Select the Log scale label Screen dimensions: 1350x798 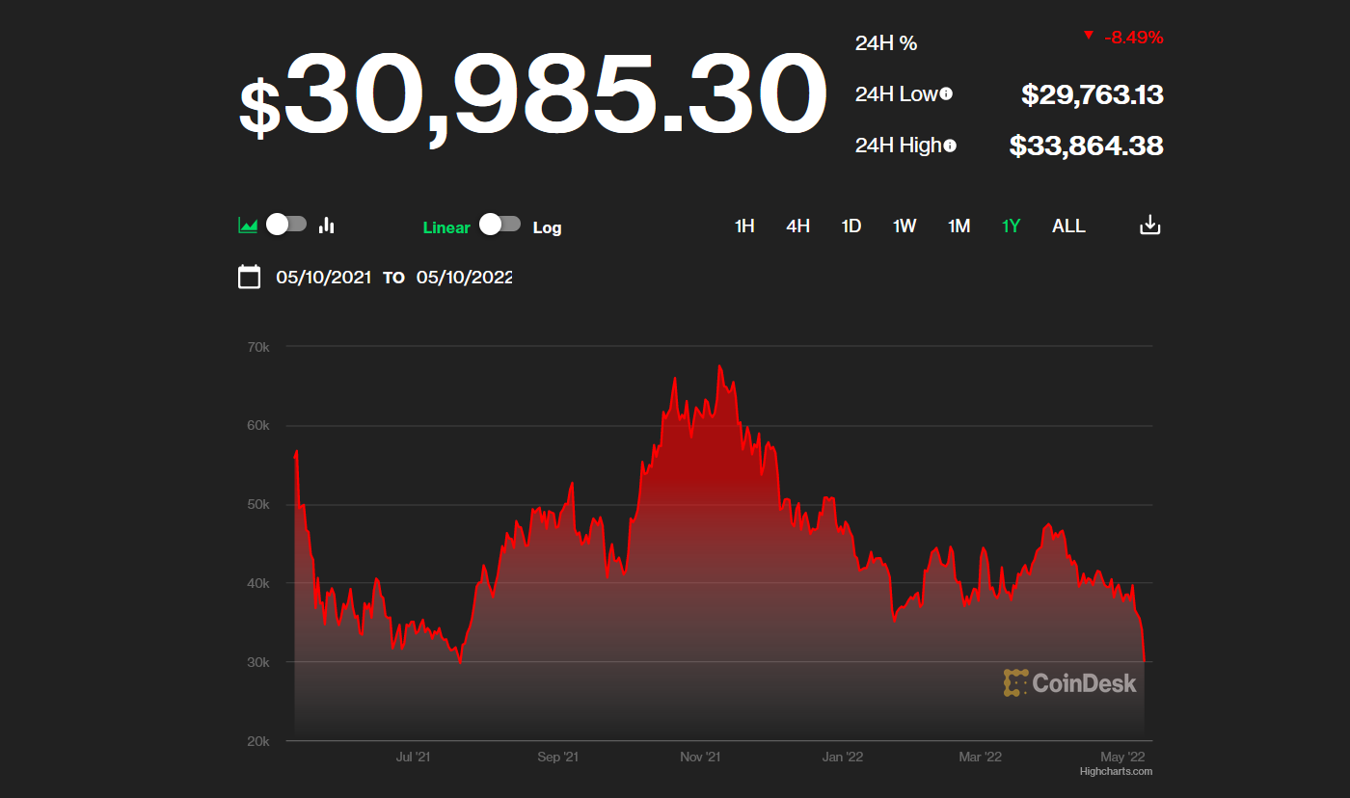(x=547, y=227)
